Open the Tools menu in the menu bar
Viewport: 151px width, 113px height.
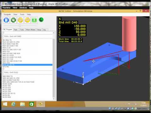pos(22,14)
